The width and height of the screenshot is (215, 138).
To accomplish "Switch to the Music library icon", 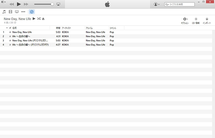I will (x=4, y=12).
